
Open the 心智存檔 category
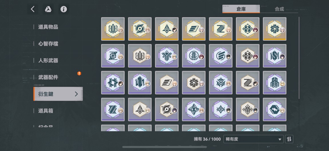[48, 44]
